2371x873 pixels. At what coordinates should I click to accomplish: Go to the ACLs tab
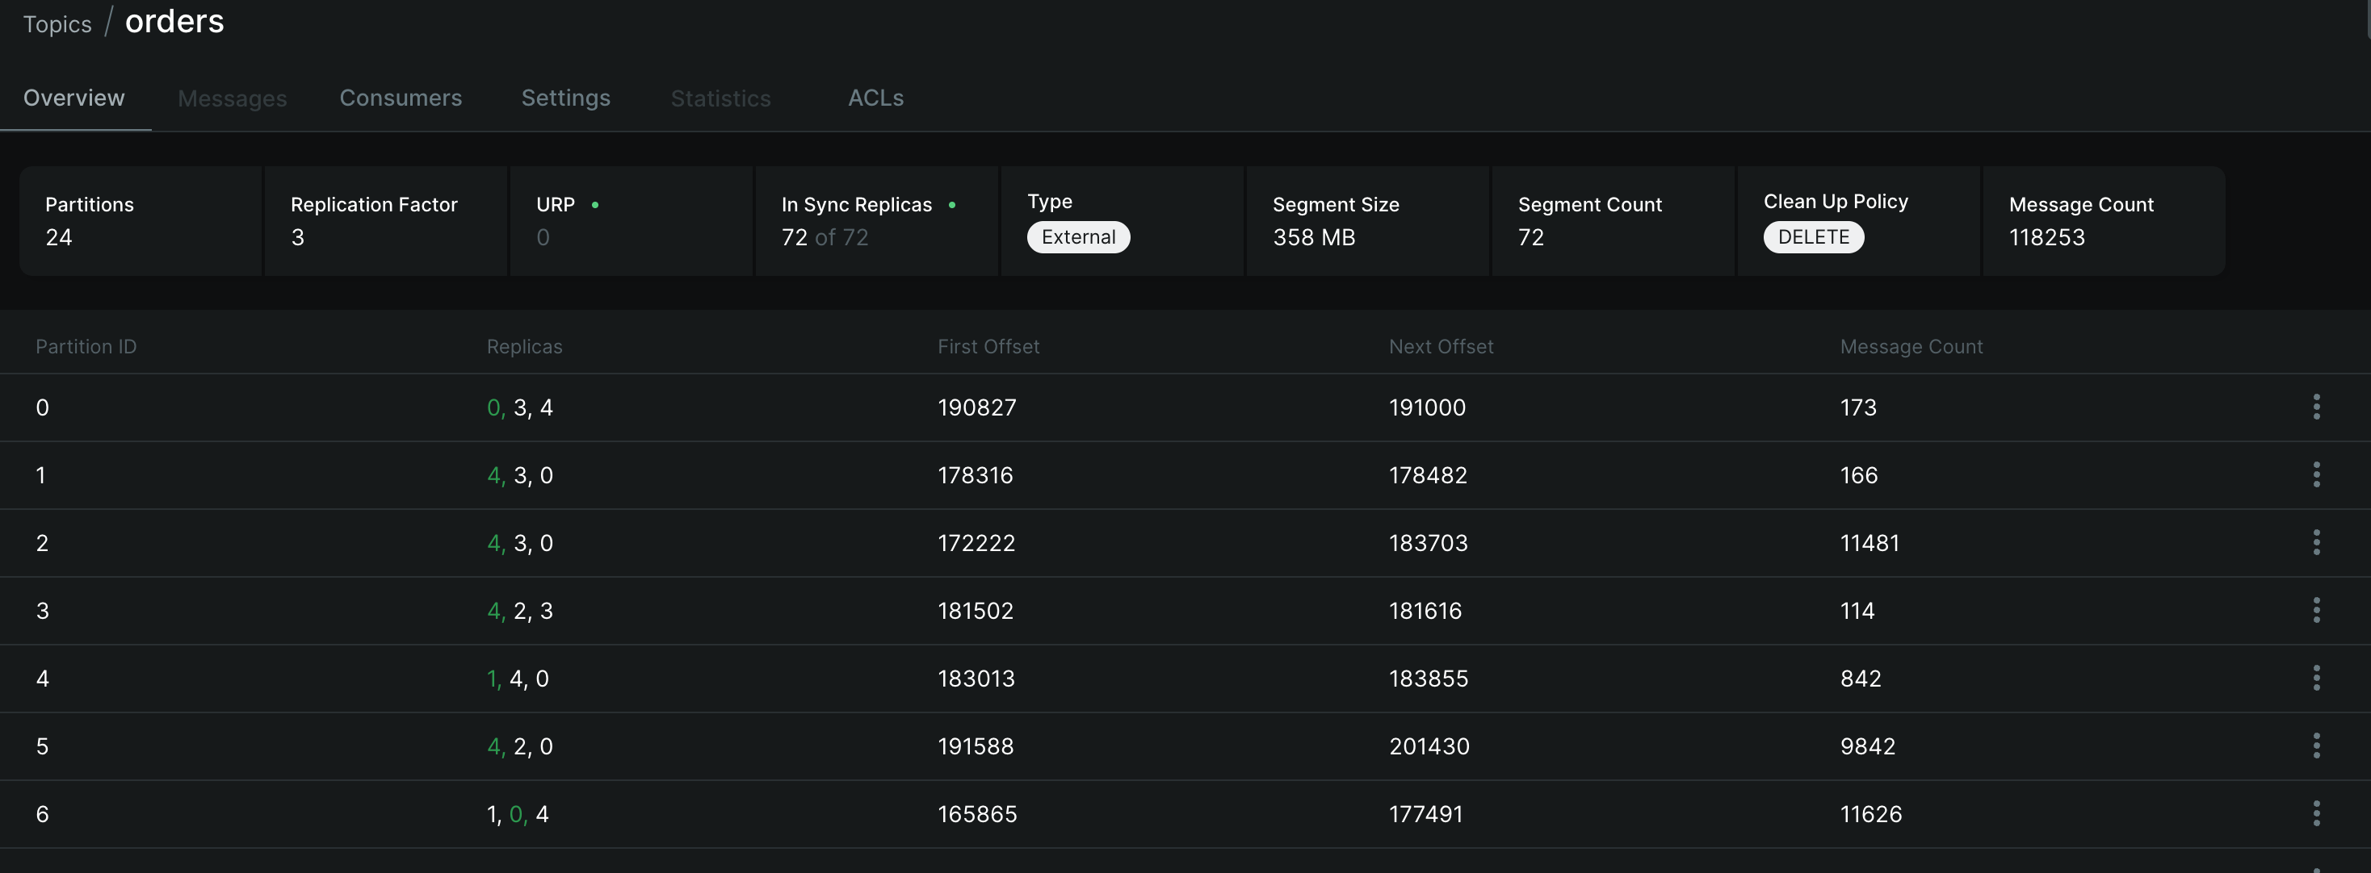tap(875, 98)
